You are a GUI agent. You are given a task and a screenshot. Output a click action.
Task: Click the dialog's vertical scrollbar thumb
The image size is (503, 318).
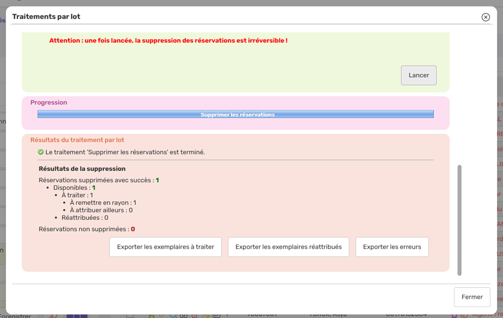pyautogui.click(x=459, y=220)
